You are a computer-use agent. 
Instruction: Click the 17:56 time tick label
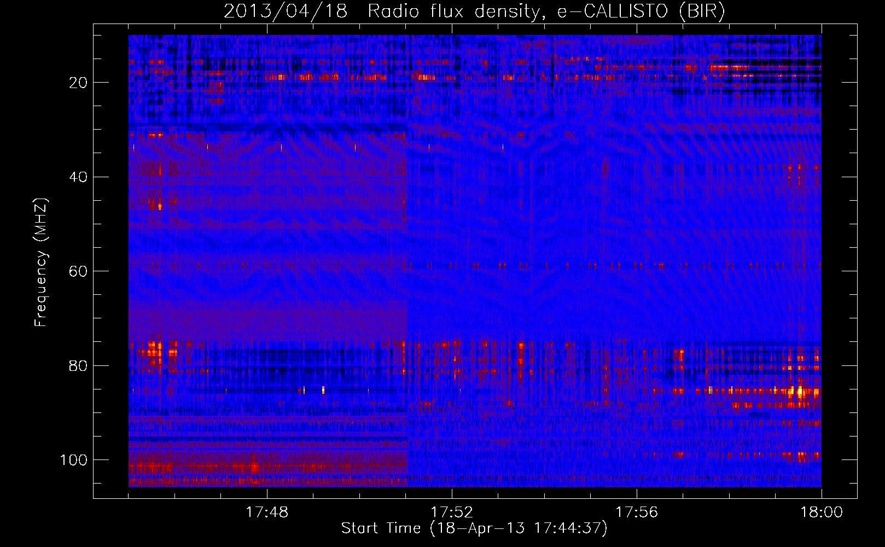(x=637, y=513)
